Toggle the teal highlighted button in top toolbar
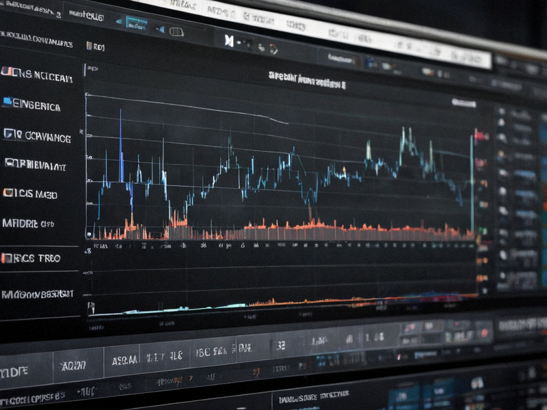This screenshot has width=547, height=410. [137, 25]
